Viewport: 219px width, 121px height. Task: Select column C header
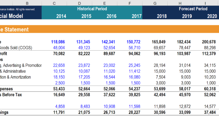coord(54,3)
